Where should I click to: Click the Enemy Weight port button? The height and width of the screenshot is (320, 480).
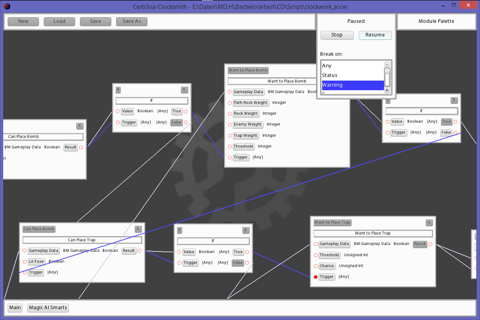coord(248,124)
